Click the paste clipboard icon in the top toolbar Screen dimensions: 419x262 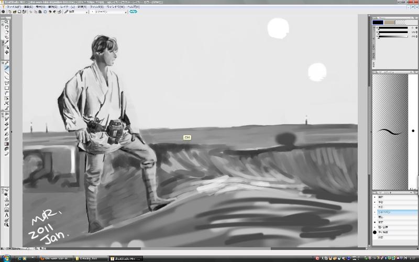[40, 12]
